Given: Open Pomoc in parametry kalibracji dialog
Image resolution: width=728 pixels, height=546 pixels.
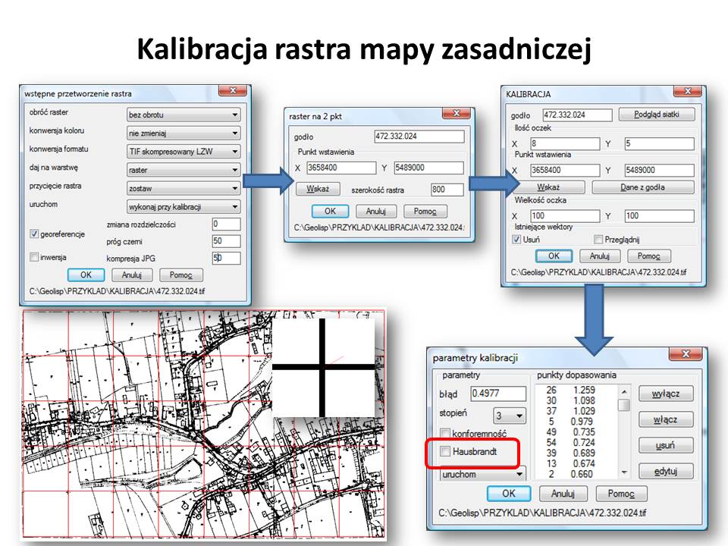Looking at the screenshot, I should pyautogui.click(x=621, y=494).
